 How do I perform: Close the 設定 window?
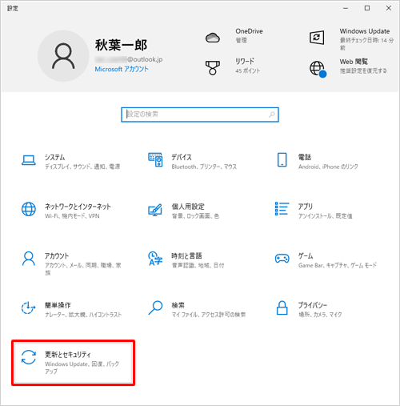point(389,8)
